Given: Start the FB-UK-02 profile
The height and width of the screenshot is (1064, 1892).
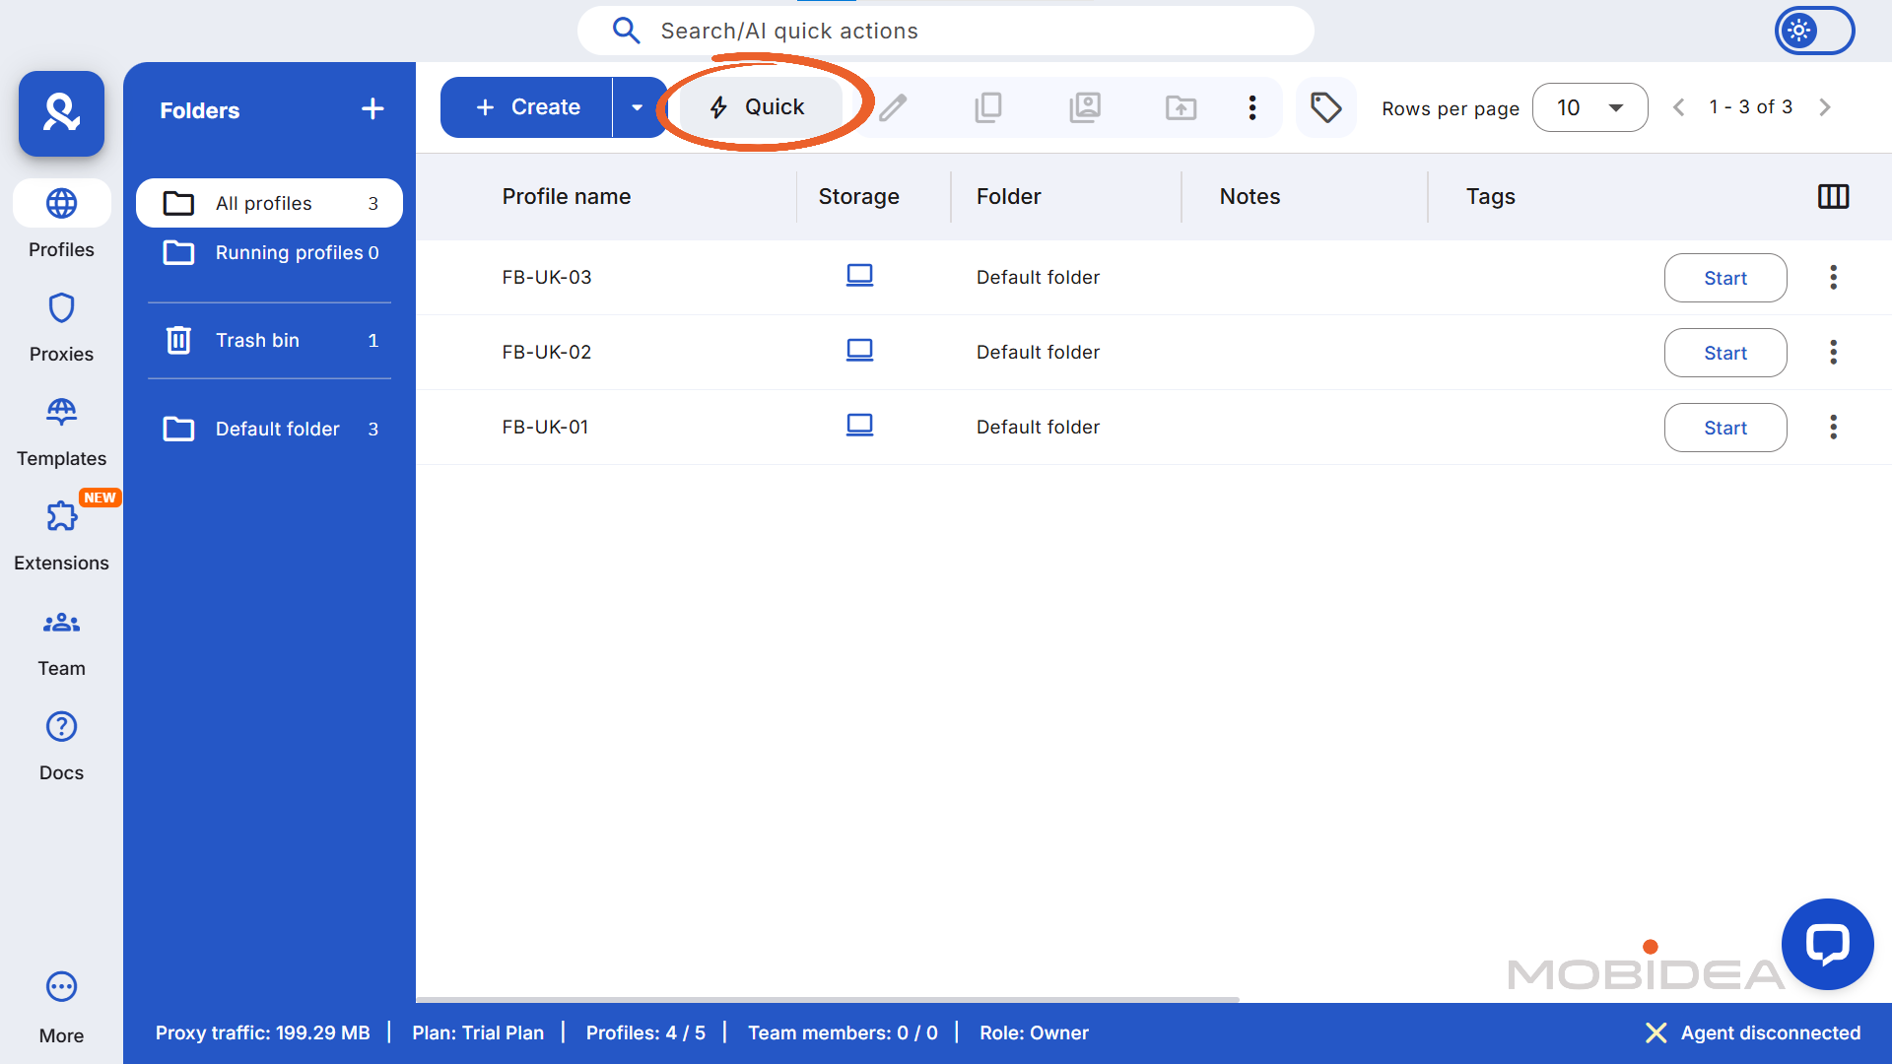Looking at the screenshot, I should coord(1724,353).
